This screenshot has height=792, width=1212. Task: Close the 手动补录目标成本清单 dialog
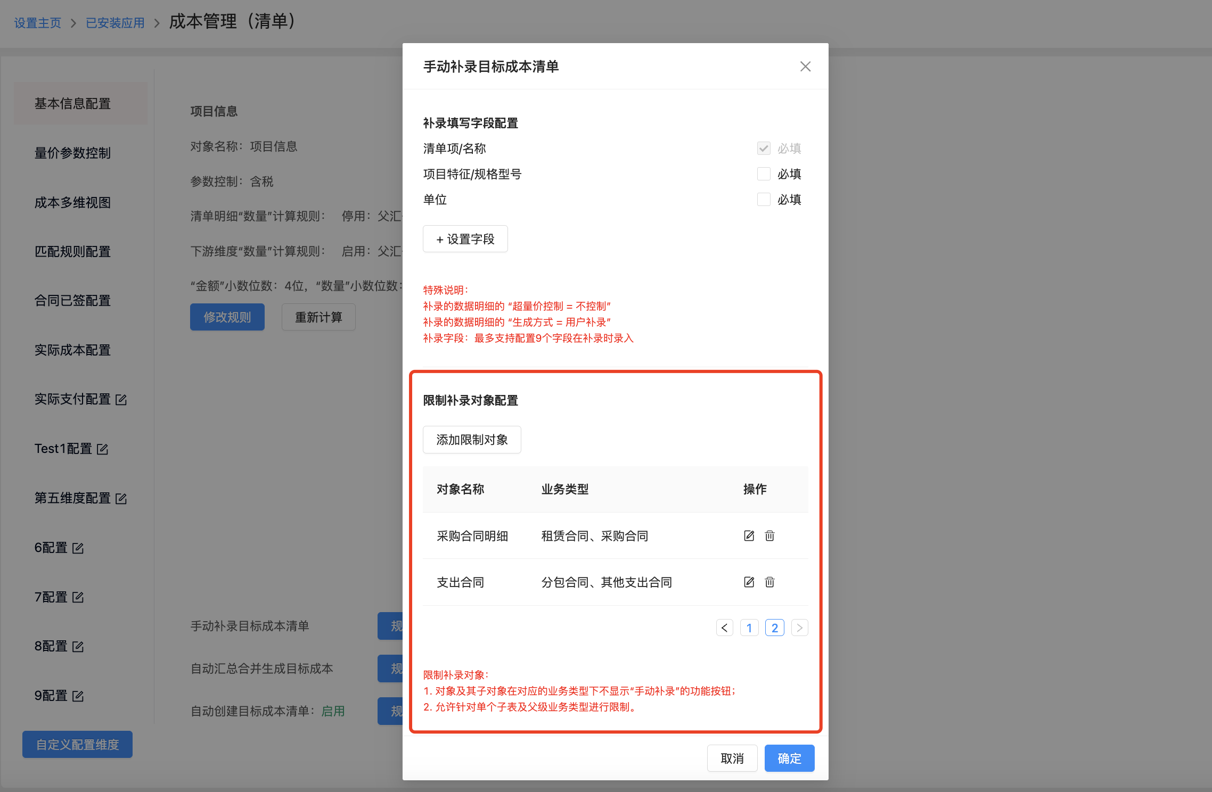point(805,67)
